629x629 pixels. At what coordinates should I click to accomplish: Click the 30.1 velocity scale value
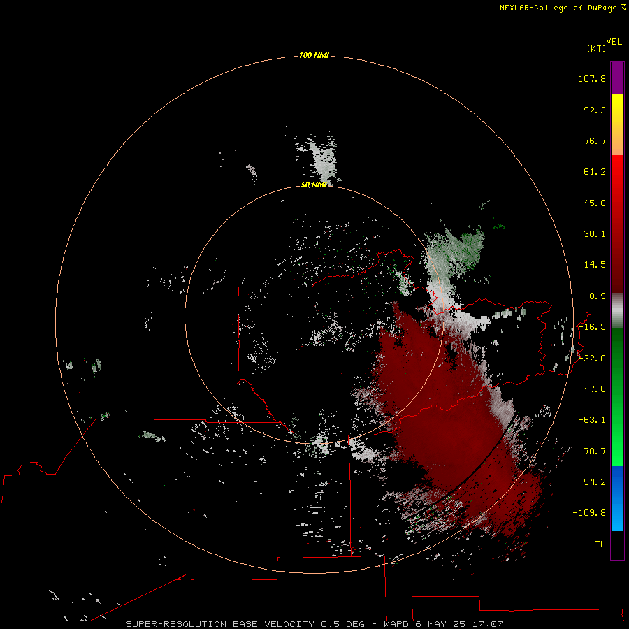click(x=595, y=234)
